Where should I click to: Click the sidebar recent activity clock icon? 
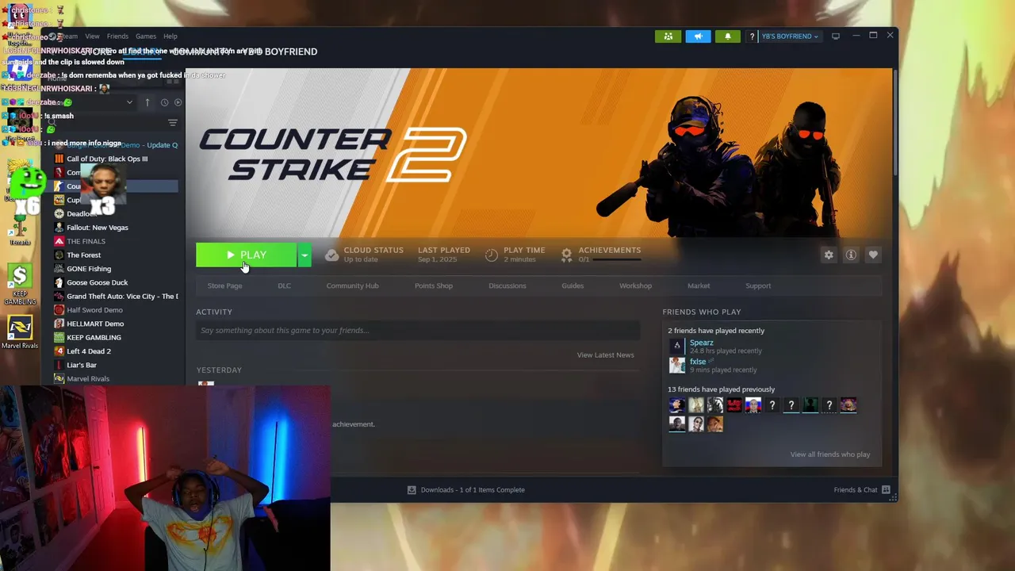(x=164, y=102)
